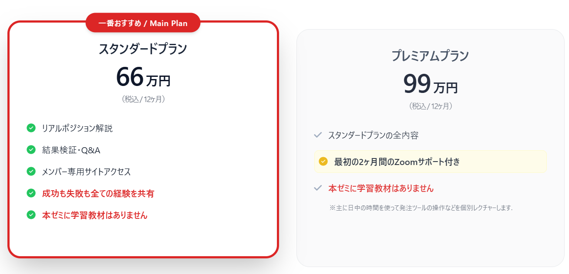The image size is (569, 274).
Task: Click red text 成功も失敗も全ての経験を共有
Action: (x=98, y=193)
